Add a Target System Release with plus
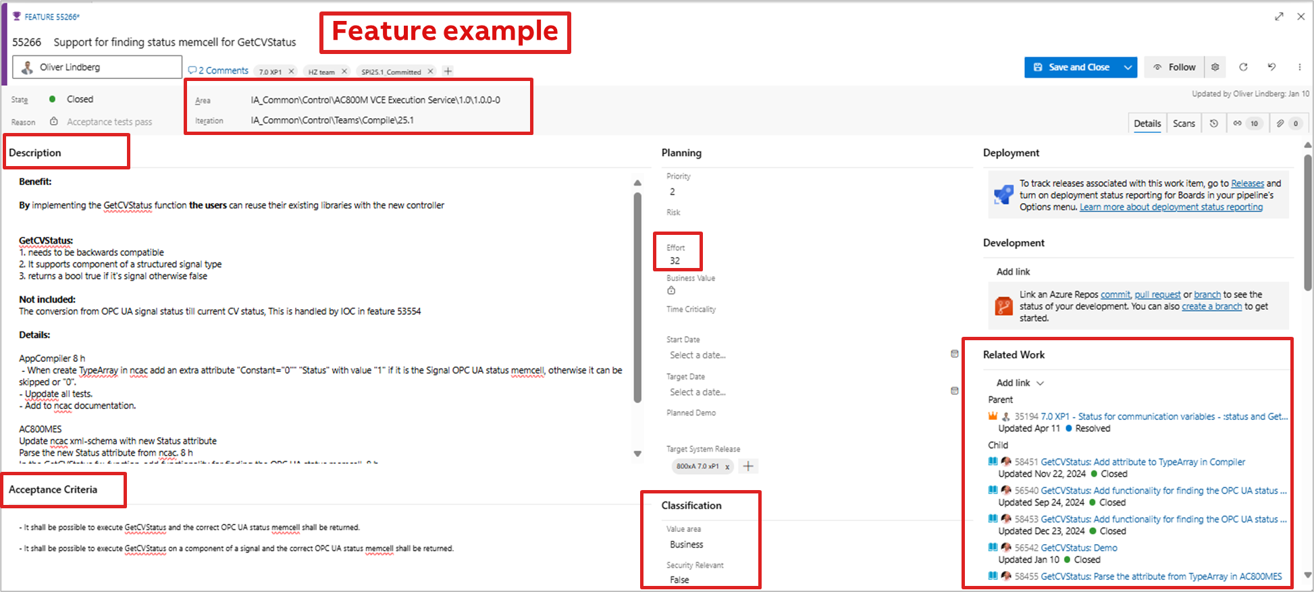 (748, 466)
